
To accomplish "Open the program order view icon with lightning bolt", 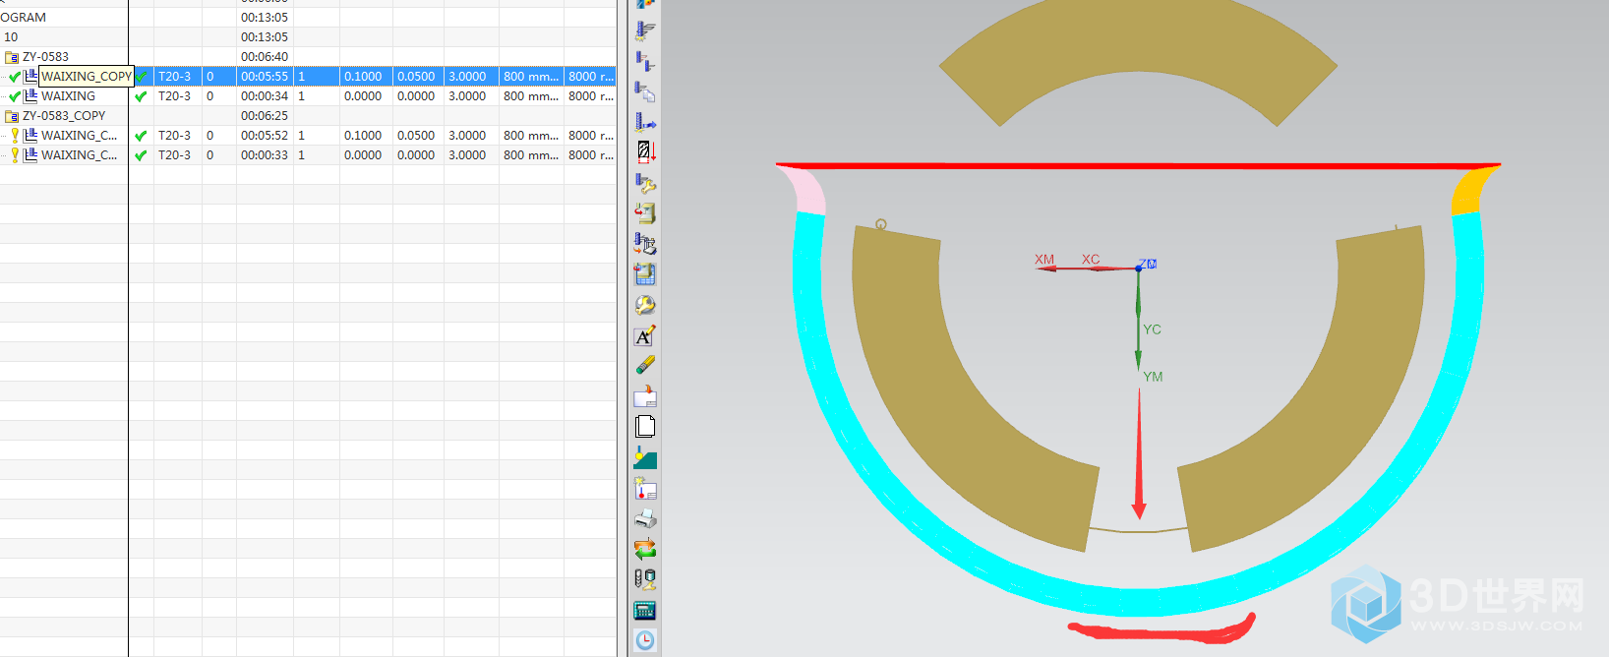I will click(645, 31).
